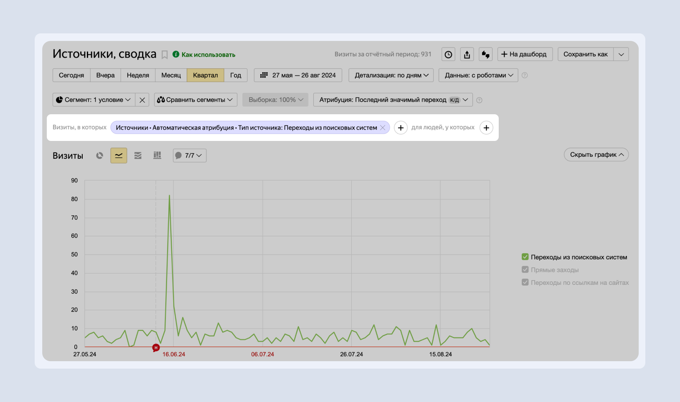Image resolution: width=680 pixels, height=402 pixels.
Task: Select the Год period tab
Action: tap(236, 75)
